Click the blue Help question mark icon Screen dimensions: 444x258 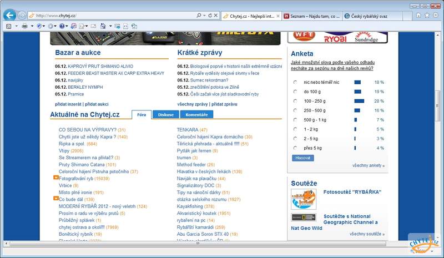pyautogui.click(x=62, y=26)
